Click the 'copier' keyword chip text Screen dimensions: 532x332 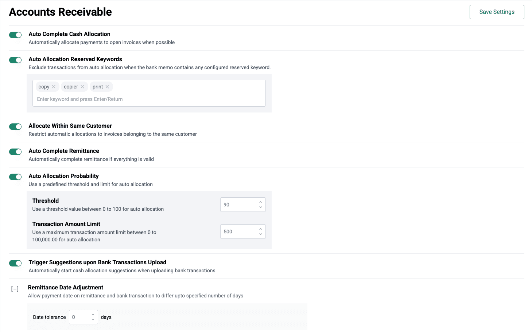[71, 87]
